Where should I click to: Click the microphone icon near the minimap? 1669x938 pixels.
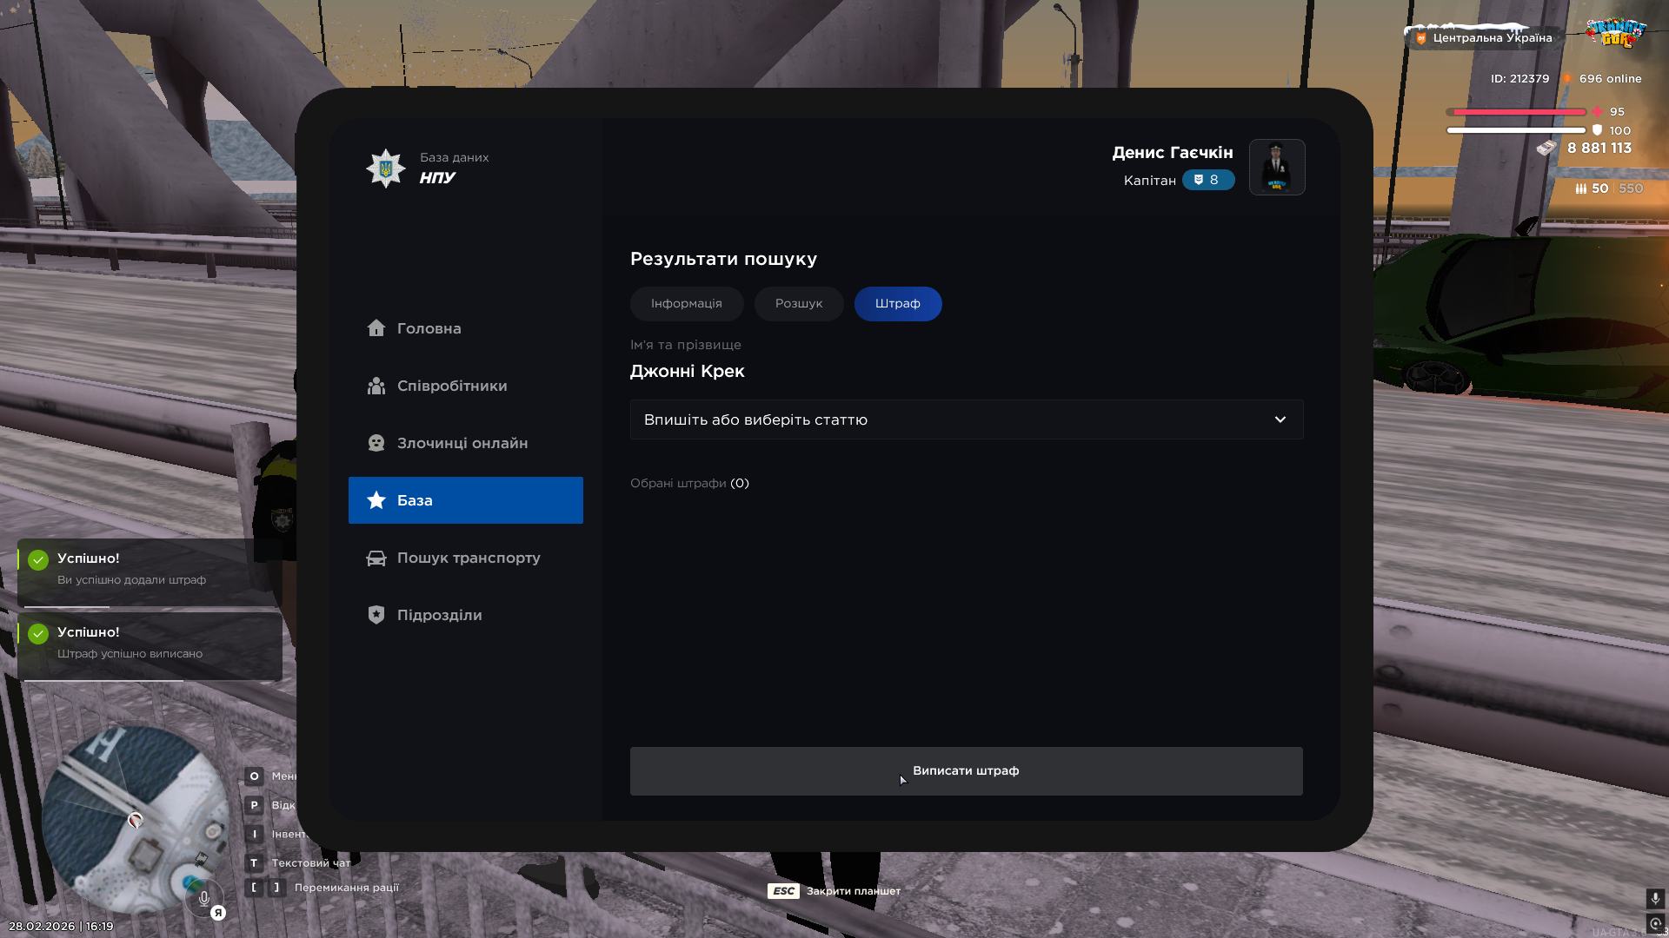(204, 898)
